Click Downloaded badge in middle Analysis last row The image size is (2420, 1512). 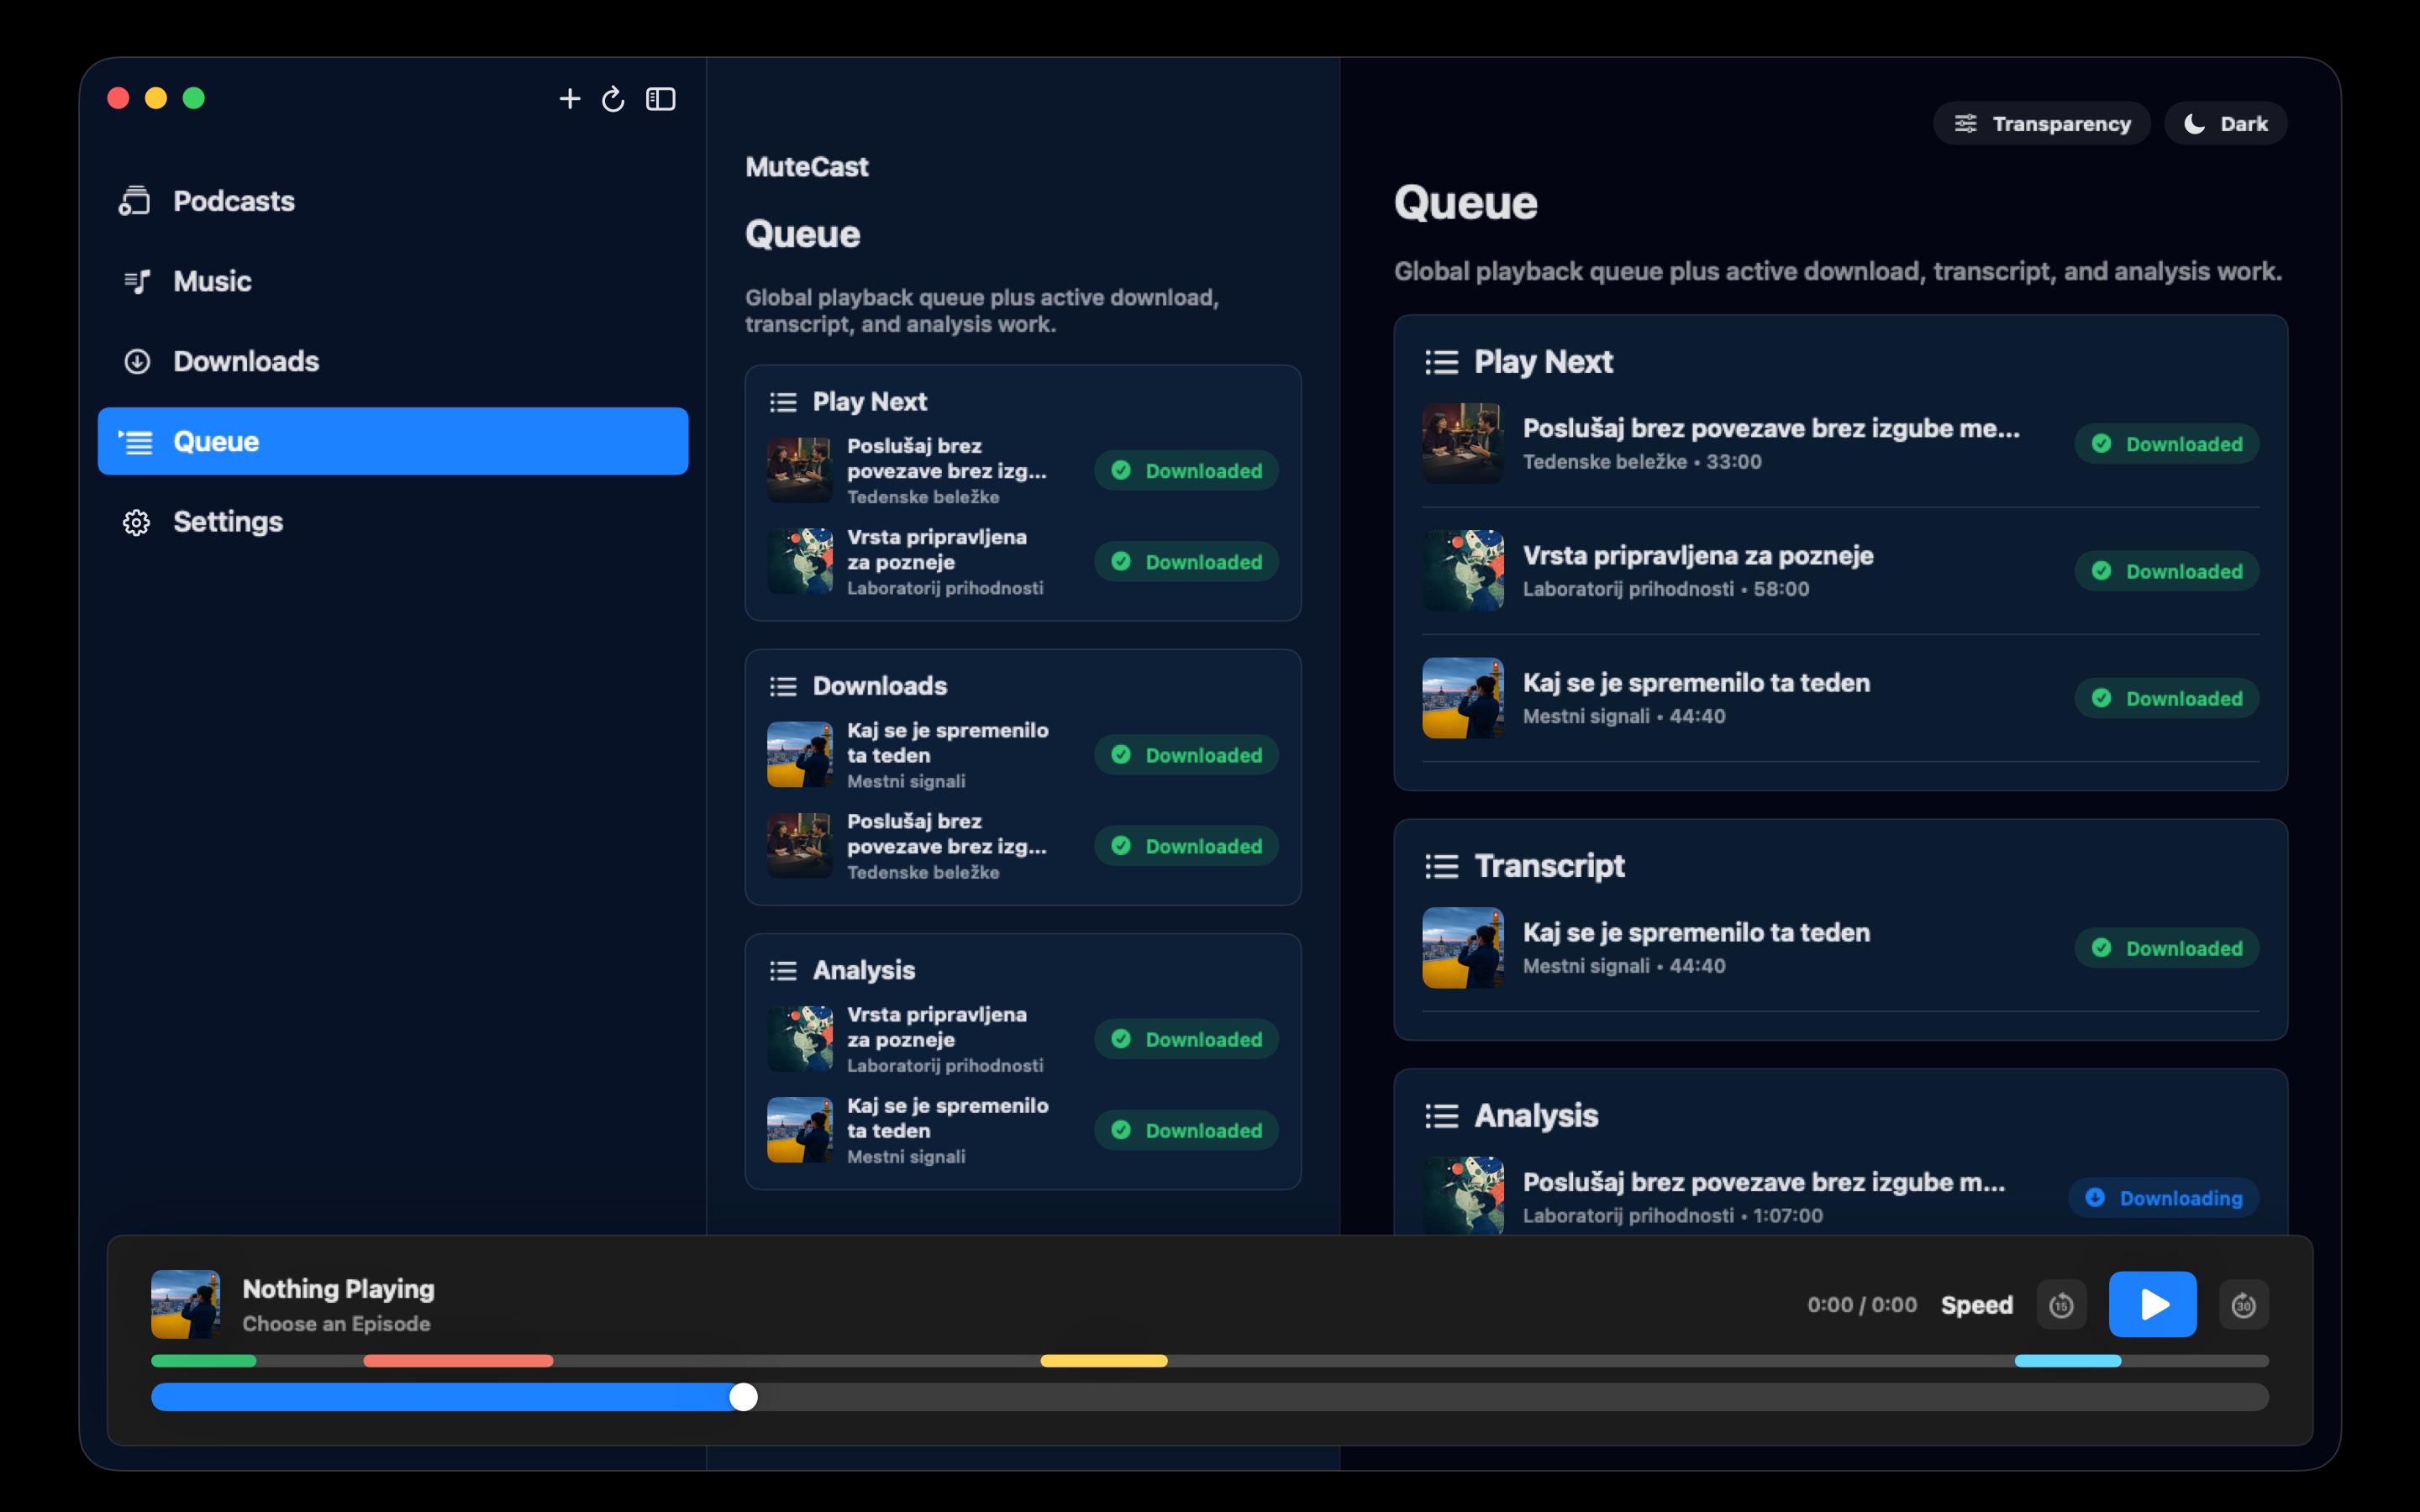click(x=1186, y=1130)
